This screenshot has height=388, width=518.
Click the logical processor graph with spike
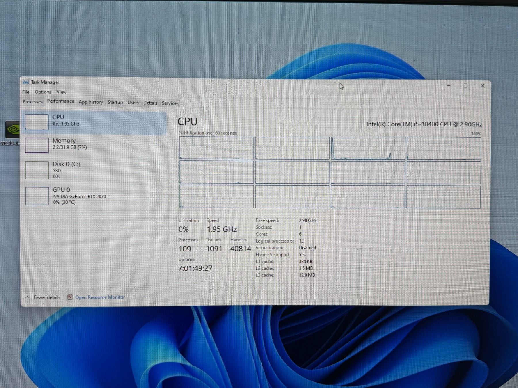tap(368, 148)
